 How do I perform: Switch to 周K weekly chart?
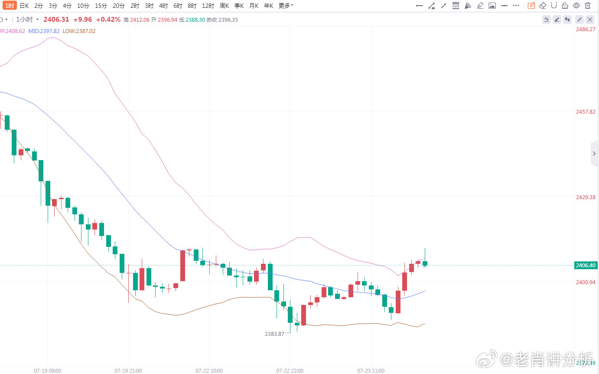point(224,6)
